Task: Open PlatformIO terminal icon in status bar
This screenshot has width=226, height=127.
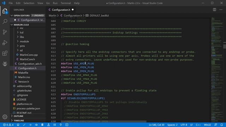Action: [x=67, y=125]
